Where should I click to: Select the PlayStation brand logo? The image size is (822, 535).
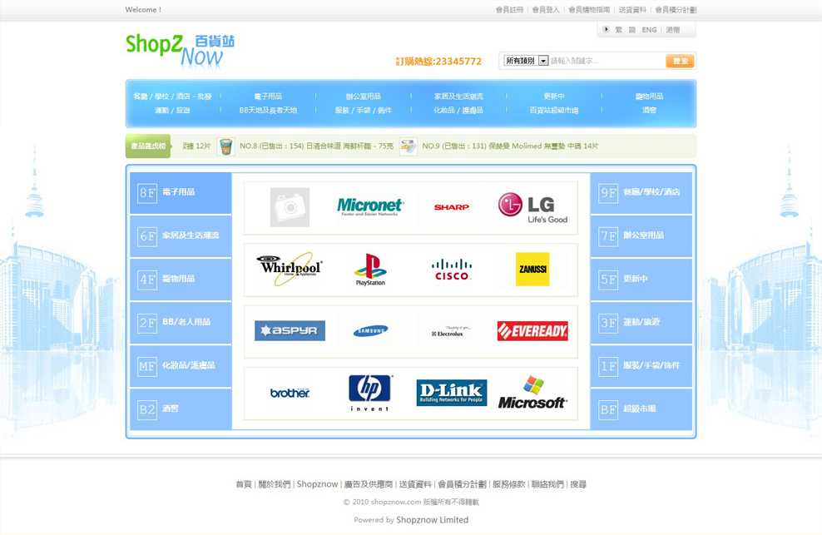click(x=370, y=270)
